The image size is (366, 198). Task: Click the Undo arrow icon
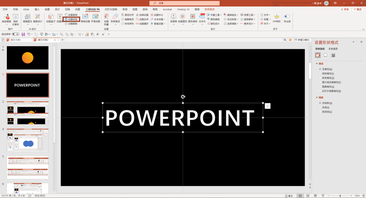tap(28, 34)
